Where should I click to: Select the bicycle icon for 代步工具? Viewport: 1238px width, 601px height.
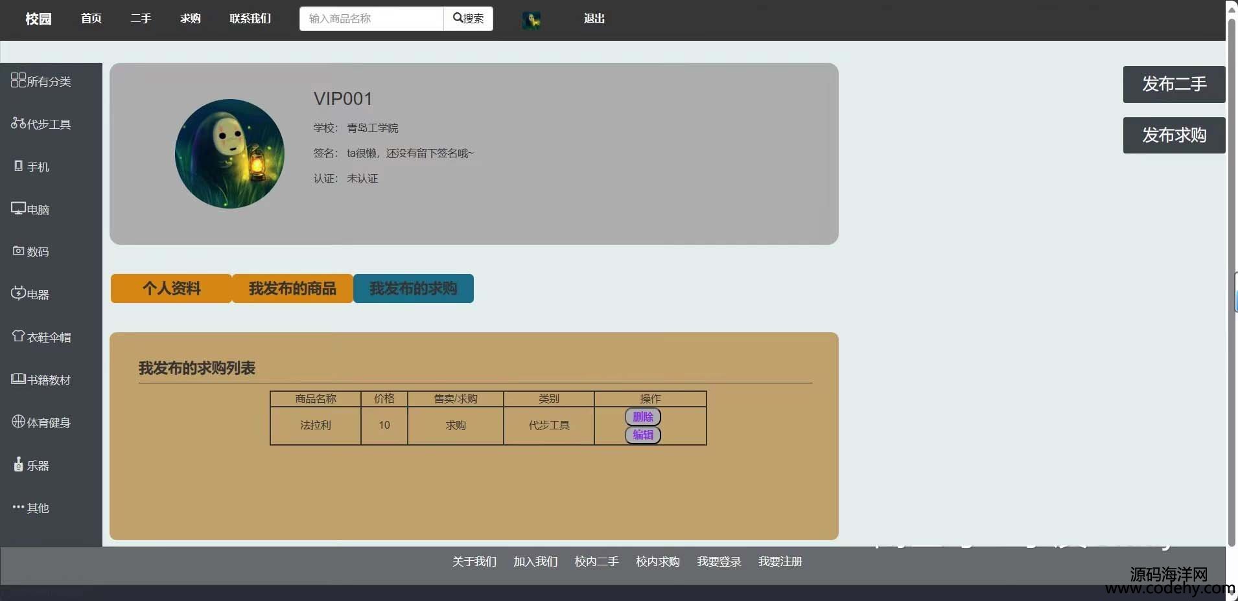point(18,123)
